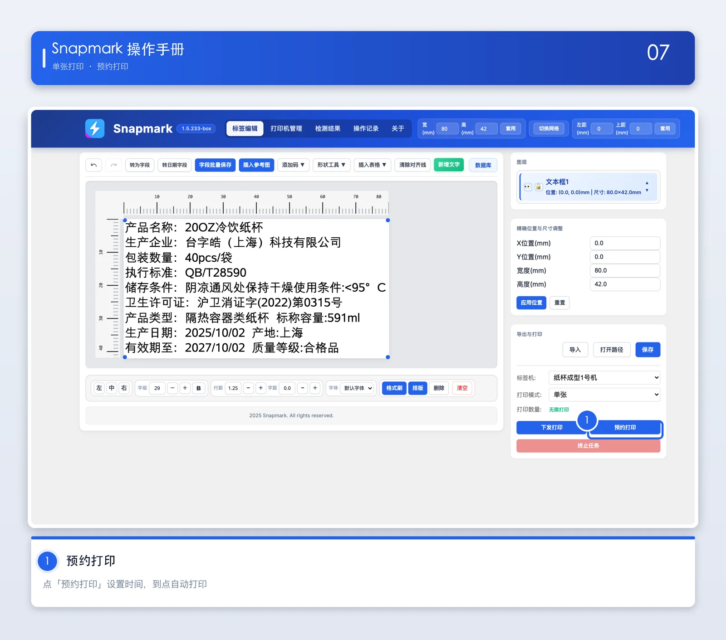This screenshot has width=726, height=640.
Task: Click the 左距 margin input field
Action: point(602,129)
